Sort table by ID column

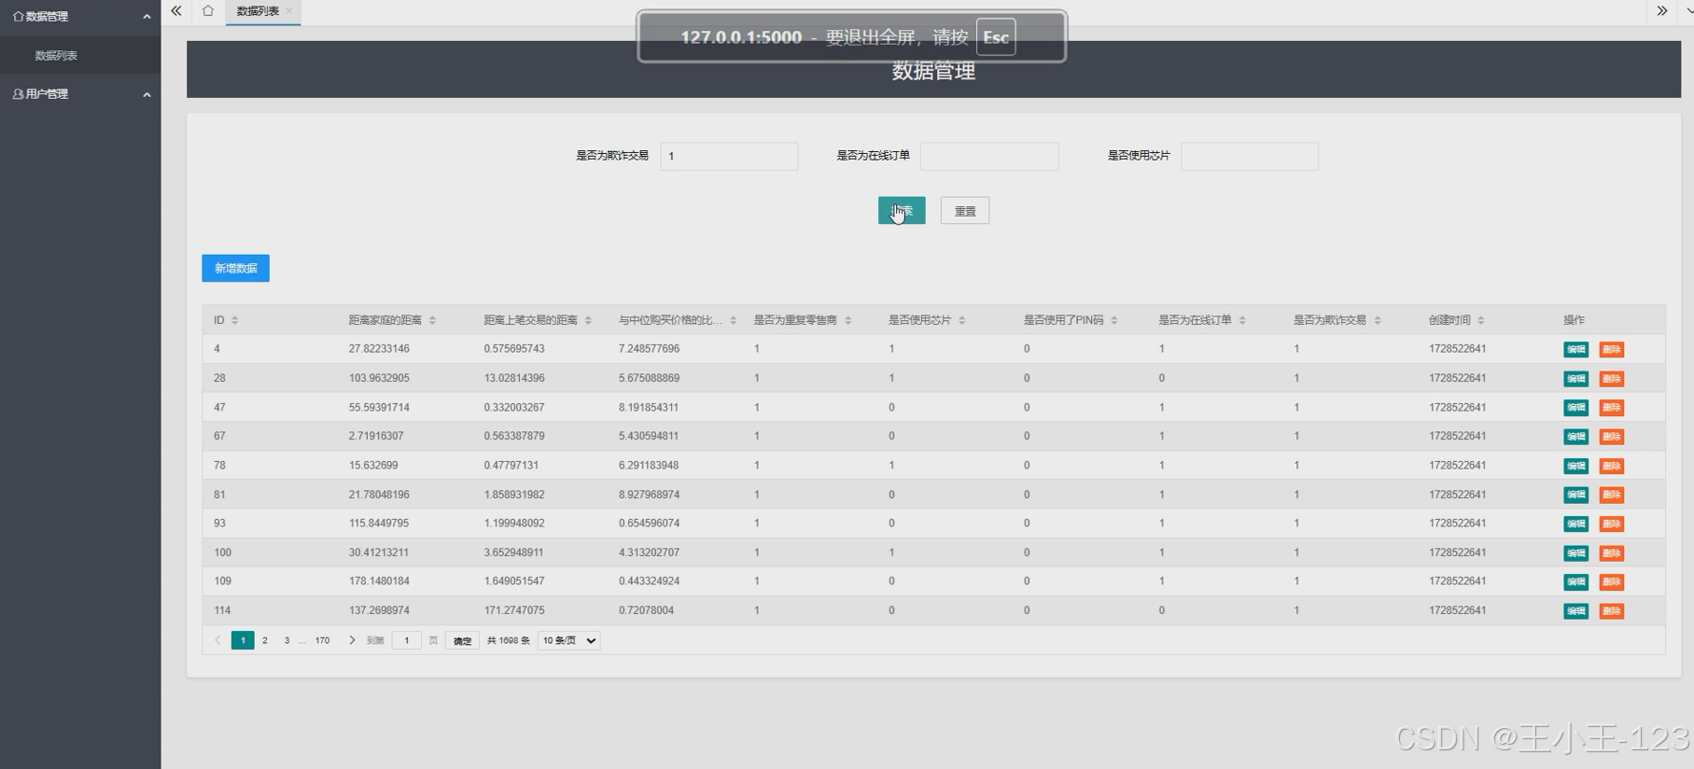(x=234, y=320)
